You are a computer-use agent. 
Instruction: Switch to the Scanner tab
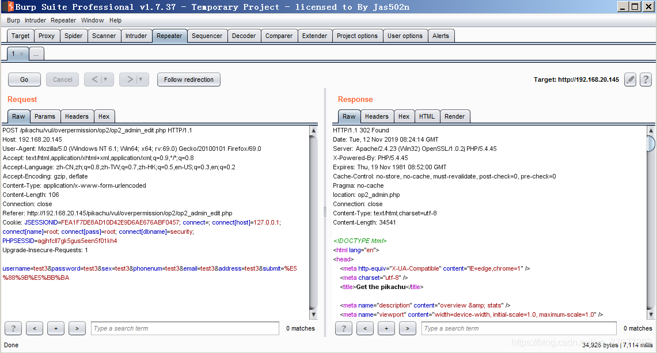point(104,36)
